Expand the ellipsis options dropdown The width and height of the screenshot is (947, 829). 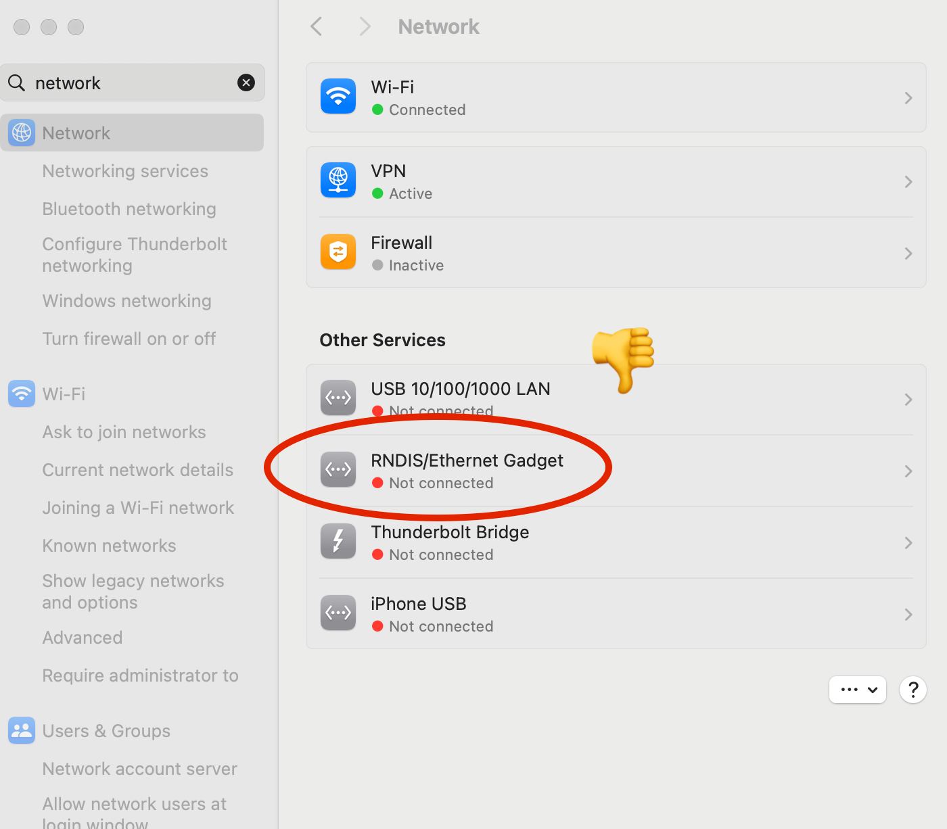tap(857, 690)
